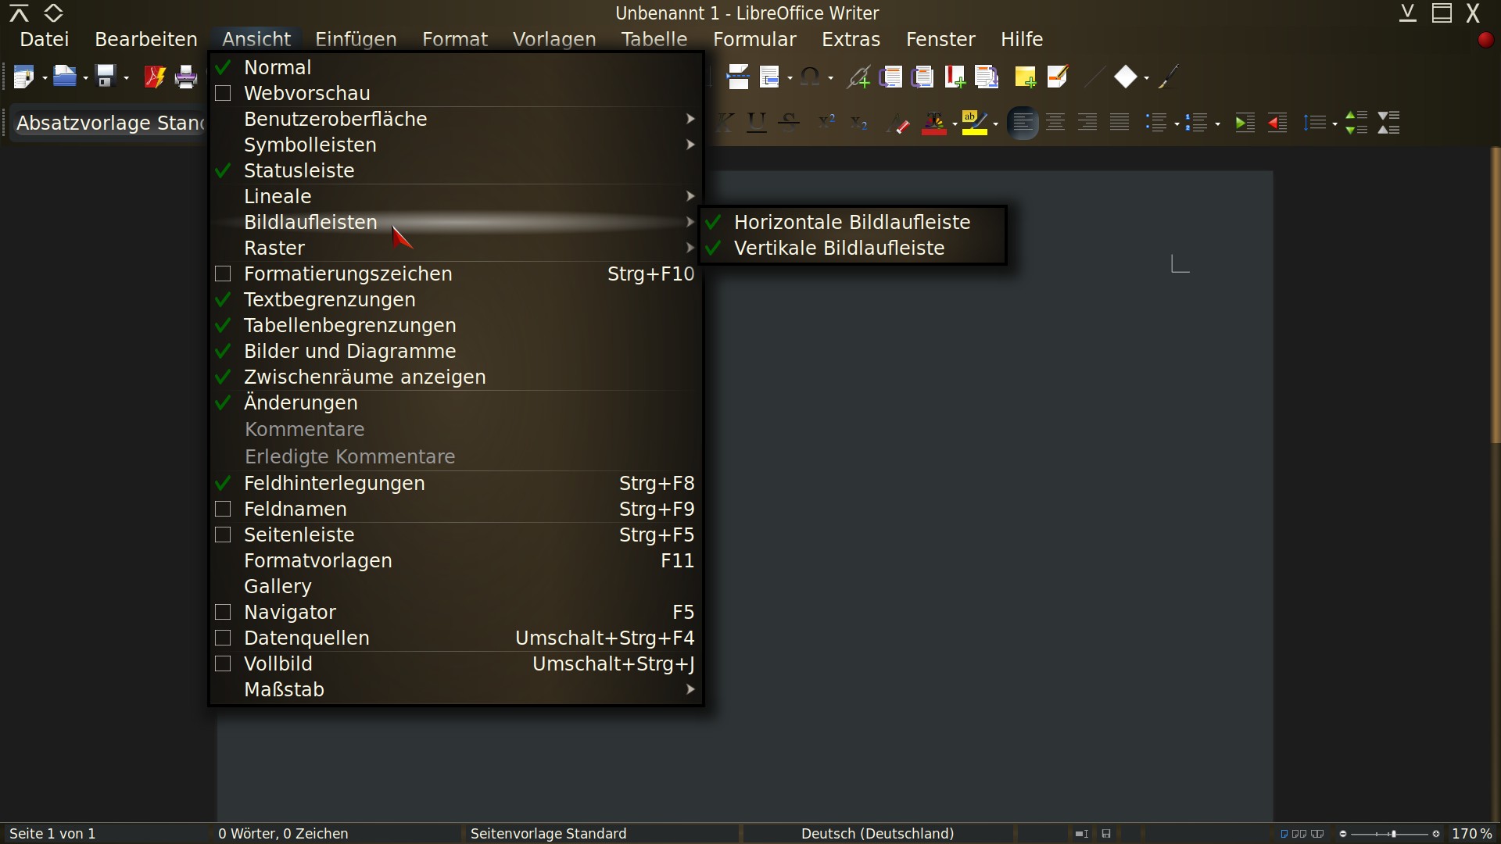Open the Extras menu
This screenshot has width=1501, height=844.
(x=851, y=39)
